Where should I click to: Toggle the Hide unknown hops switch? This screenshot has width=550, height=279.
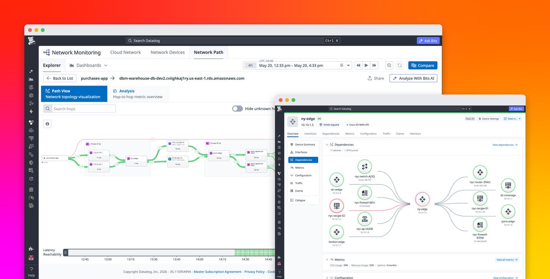click(x=237, y=109)
